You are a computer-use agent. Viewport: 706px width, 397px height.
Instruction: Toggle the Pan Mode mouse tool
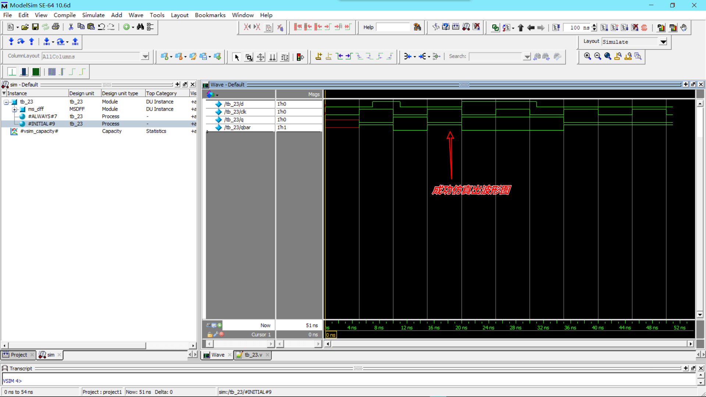(260, 57)
